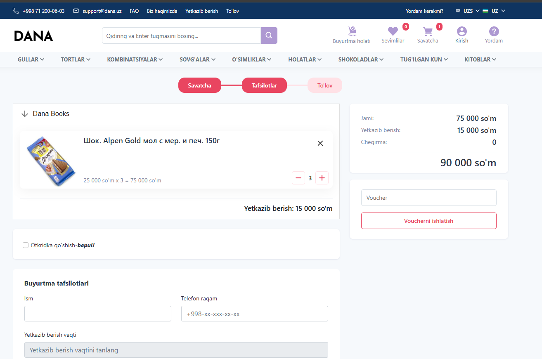Click the Voucher input field
The height and width of the screenshot is (359, 542).
pyautogui.click(x=428, y=198)
